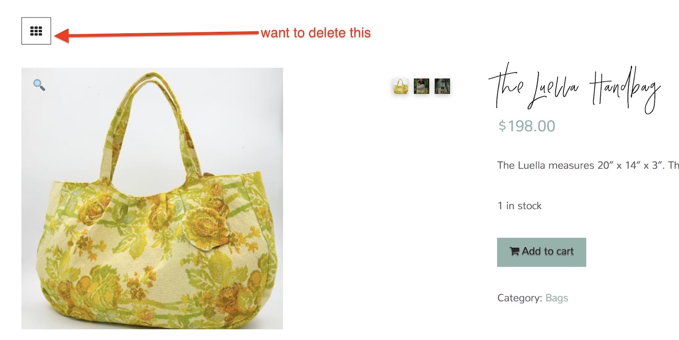Click the 'Category:' label text
This screenshot has height=340, width=679.
(x=519, y=298)
